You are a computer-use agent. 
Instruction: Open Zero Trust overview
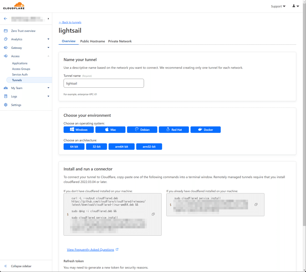tap(23, 31)
